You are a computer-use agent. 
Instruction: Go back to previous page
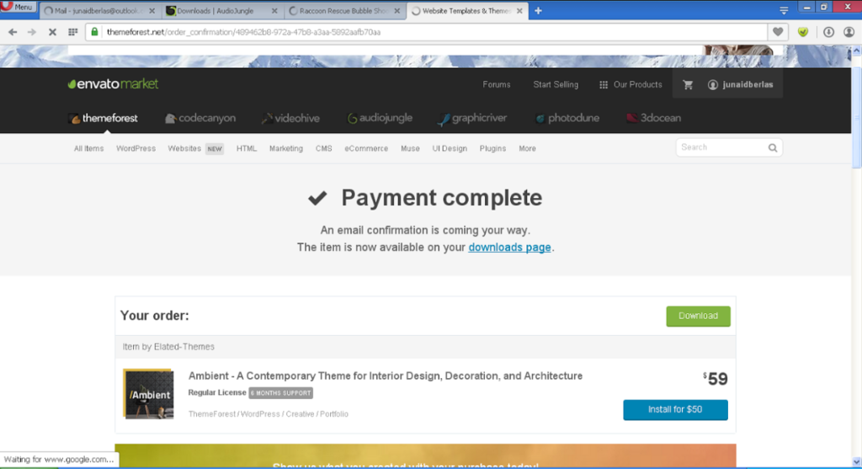(x=12, y=32)
